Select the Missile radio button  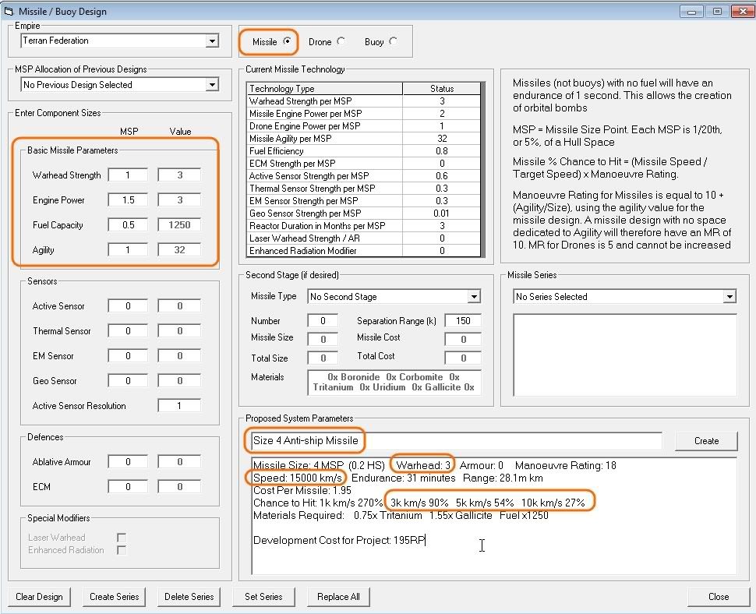coord(287,41)
